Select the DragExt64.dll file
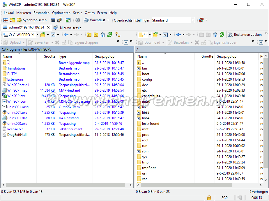The image size is (269, 201). coord(17,135)
